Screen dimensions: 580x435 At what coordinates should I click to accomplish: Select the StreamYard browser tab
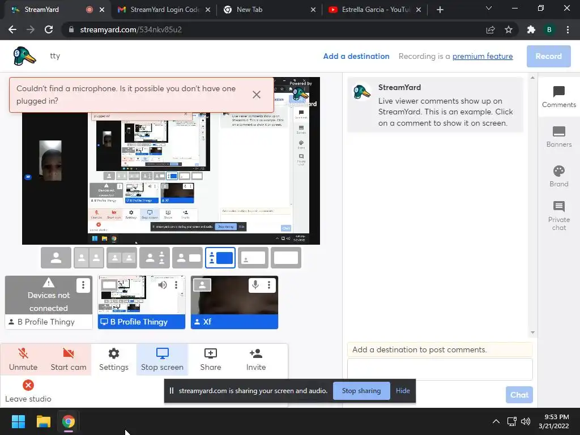click(56, 10)
